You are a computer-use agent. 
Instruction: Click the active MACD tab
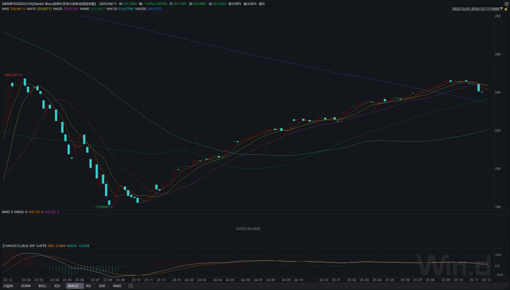pyautogui.click(x=73, y=286)
